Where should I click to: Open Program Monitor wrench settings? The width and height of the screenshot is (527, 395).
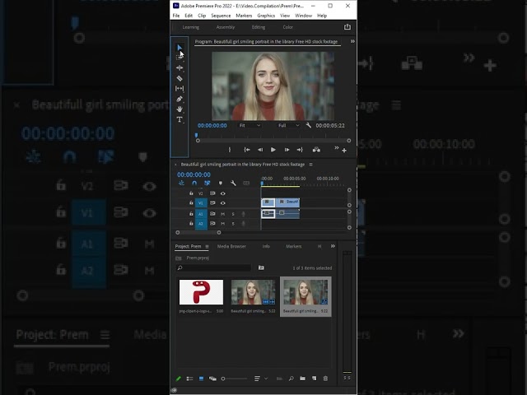[x=309, y=125]
